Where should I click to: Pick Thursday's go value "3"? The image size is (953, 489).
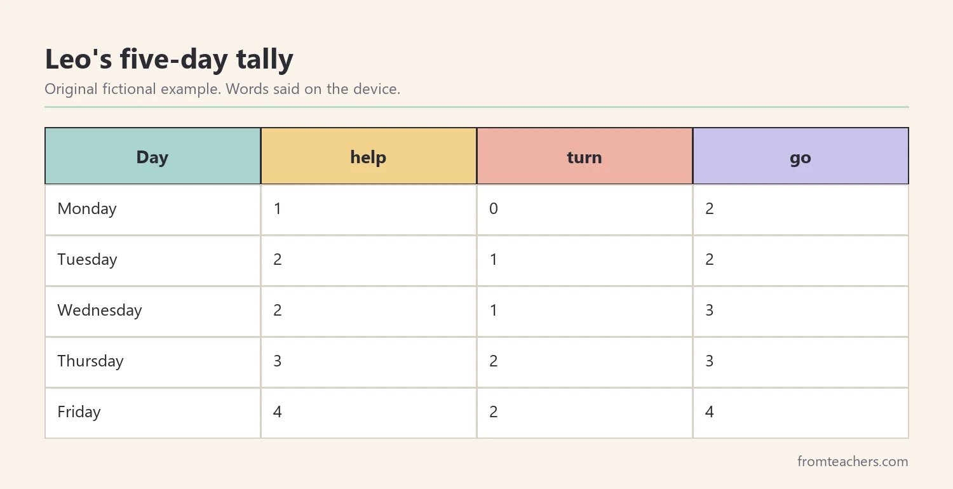pos(710,361)
